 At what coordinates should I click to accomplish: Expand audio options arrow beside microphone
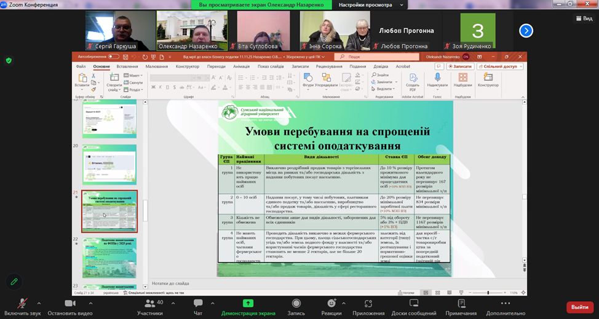pyautogui.click(x=39, y=304)
